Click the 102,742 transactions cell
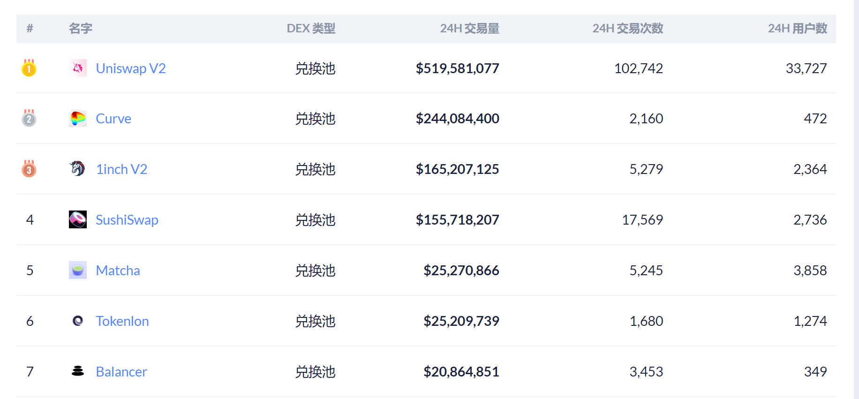Screen dimensions: 859x399 tap(639, 68)
